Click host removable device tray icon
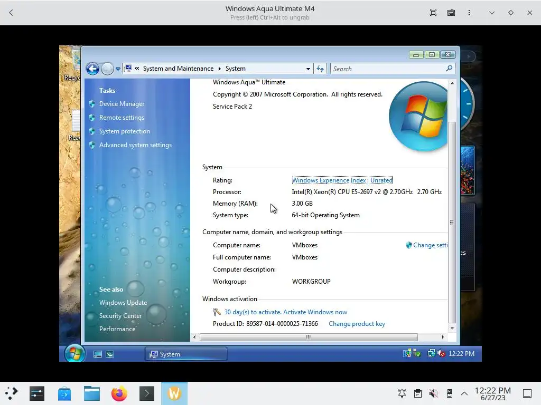Viewport: 541px width, 405px height. coord(449,393)
